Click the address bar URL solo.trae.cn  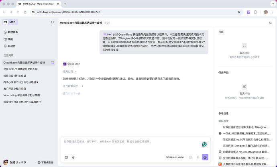pos(69,12)
